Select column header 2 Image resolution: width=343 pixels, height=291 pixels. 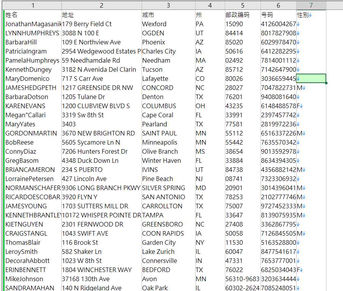click(x=101, y=5)
